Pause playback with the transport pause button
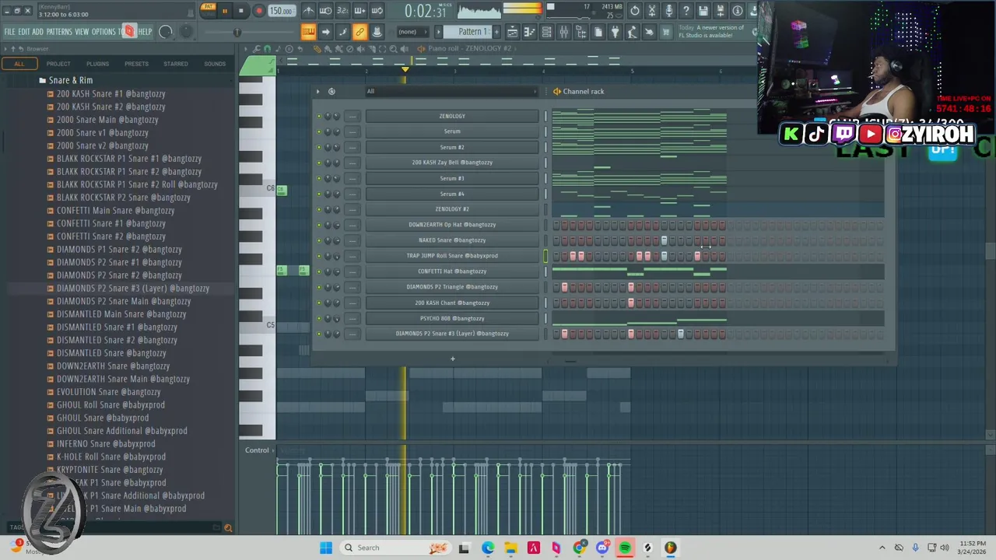996x560 pixels. click(225, 11)
